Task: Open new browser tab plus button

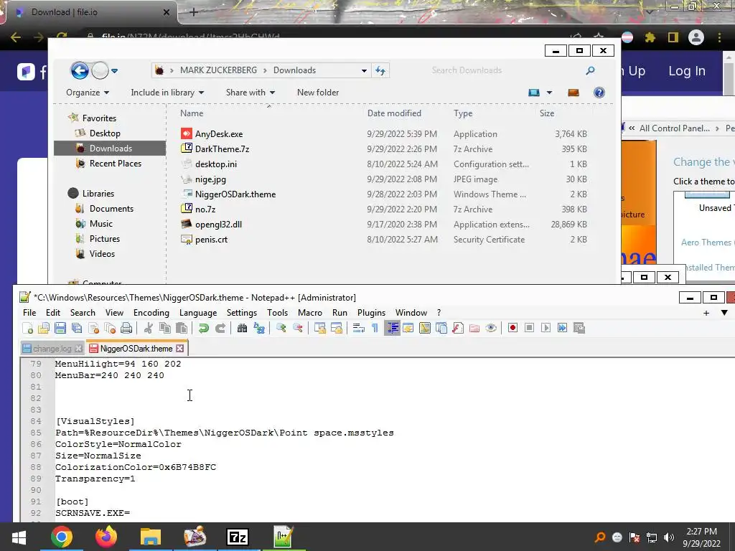Action: pyautogui.click(x=194, y=12)
